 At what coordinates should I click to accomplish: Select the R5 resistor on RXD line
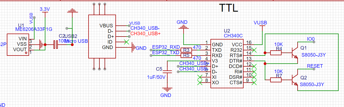pyautogui.click(x=186, y=56)
